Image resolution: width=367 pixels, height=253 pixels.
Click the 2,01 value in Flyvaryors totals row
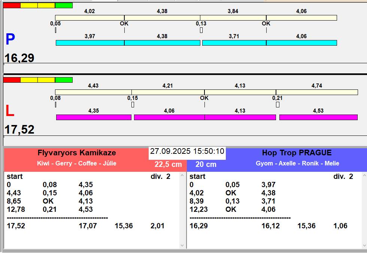(x=157, y=226)
